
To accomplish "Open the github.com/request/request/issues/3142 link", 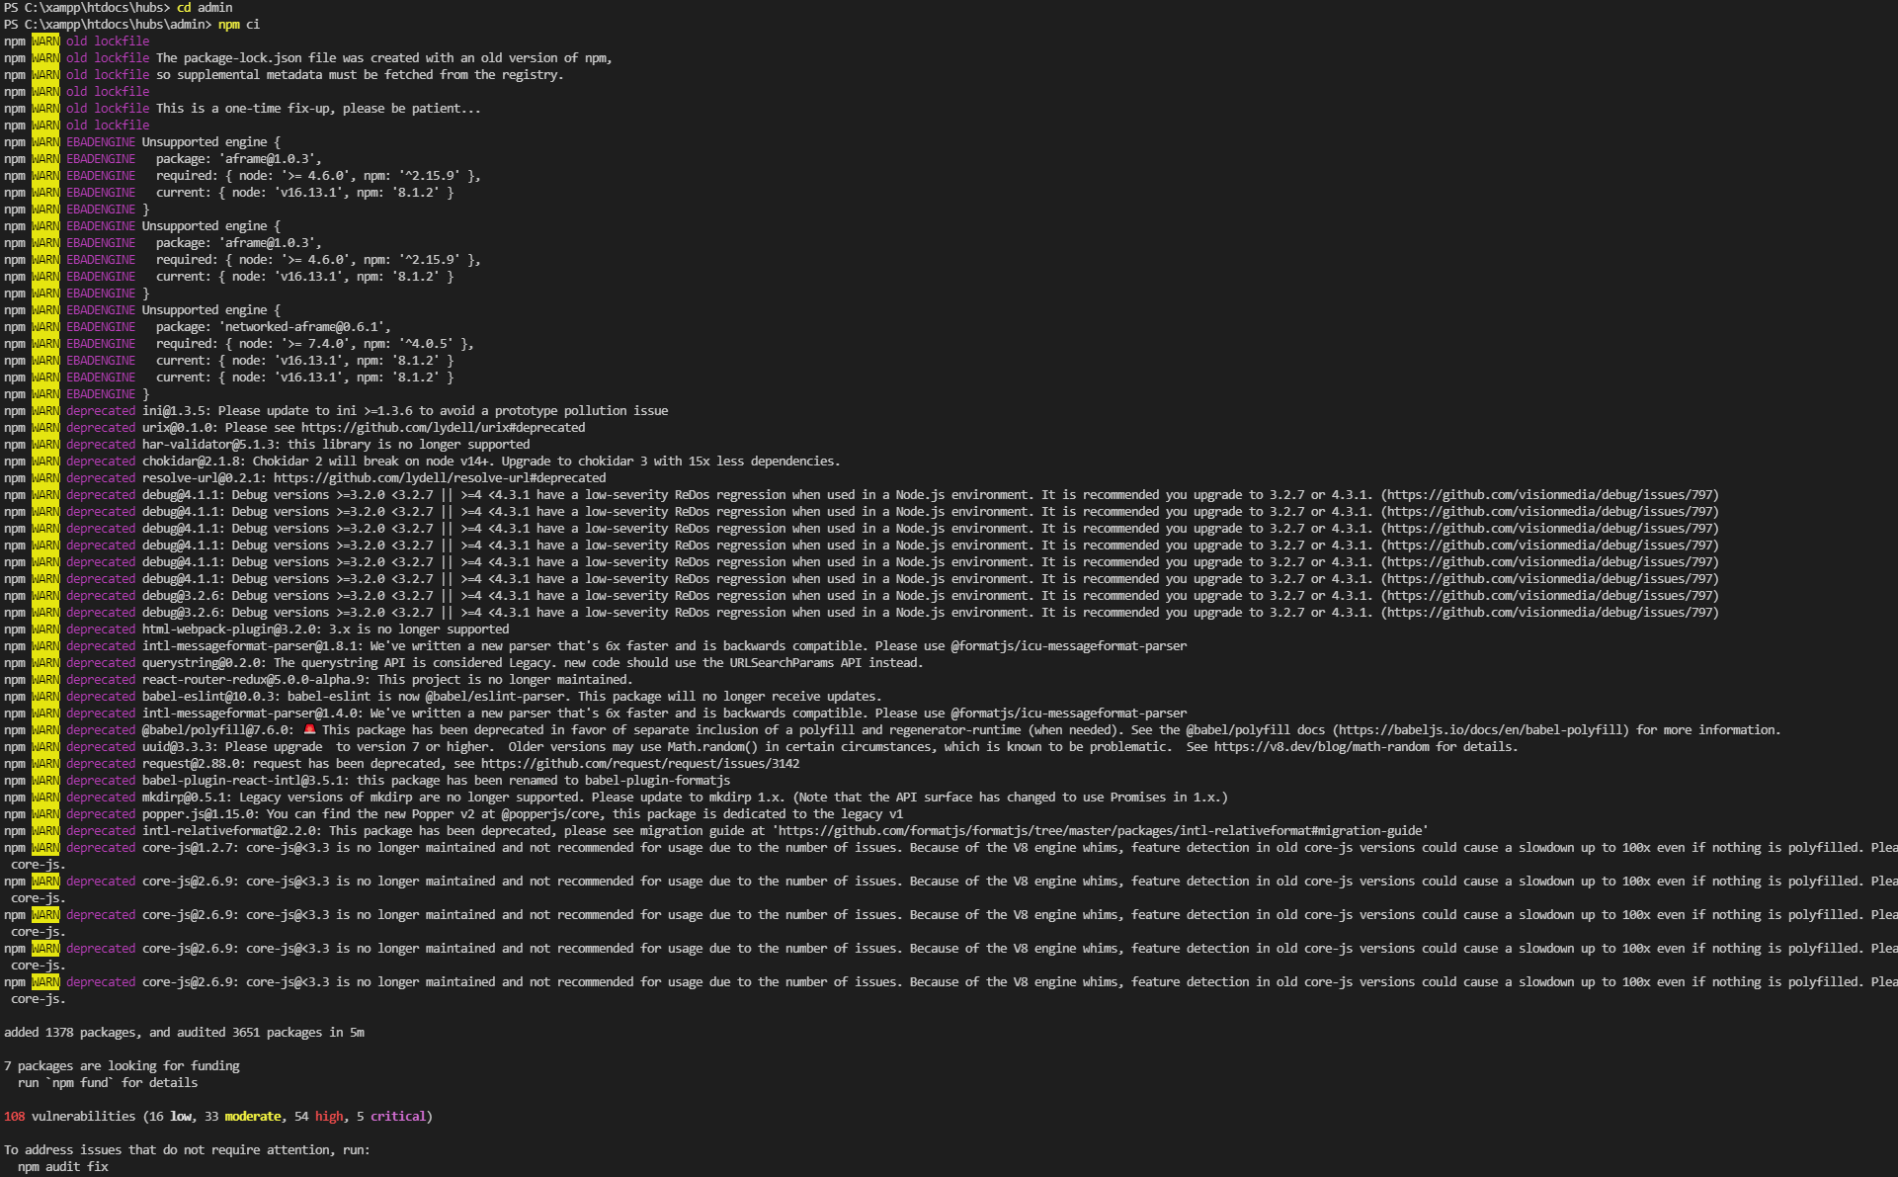I will [640, 764].
